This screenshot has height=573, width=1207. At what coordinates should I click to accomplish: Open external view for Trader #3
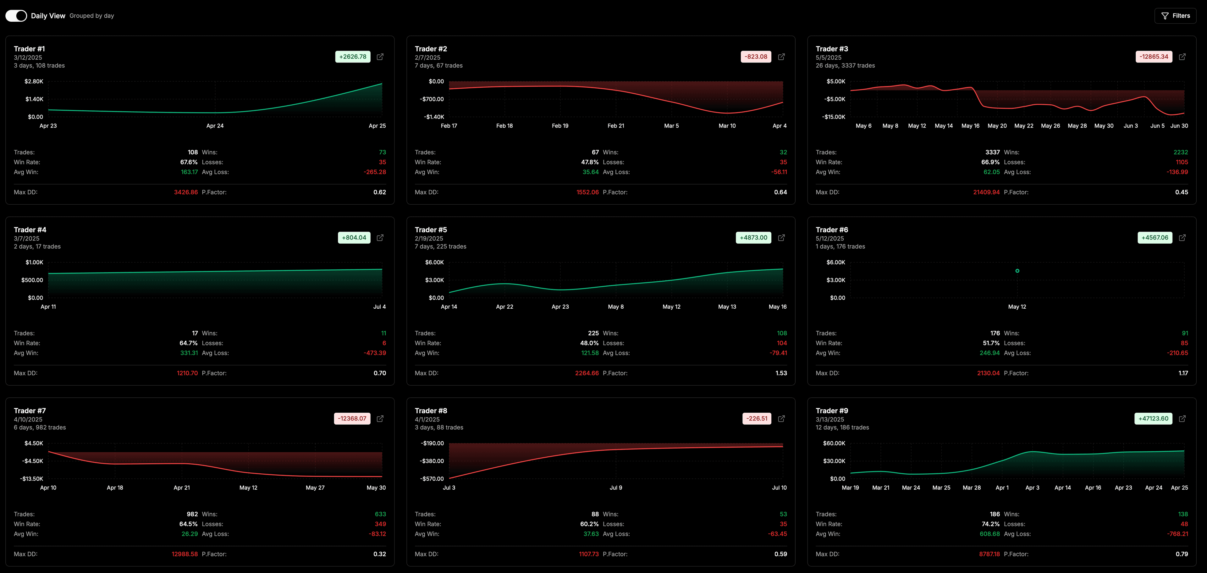point(1182,56)
